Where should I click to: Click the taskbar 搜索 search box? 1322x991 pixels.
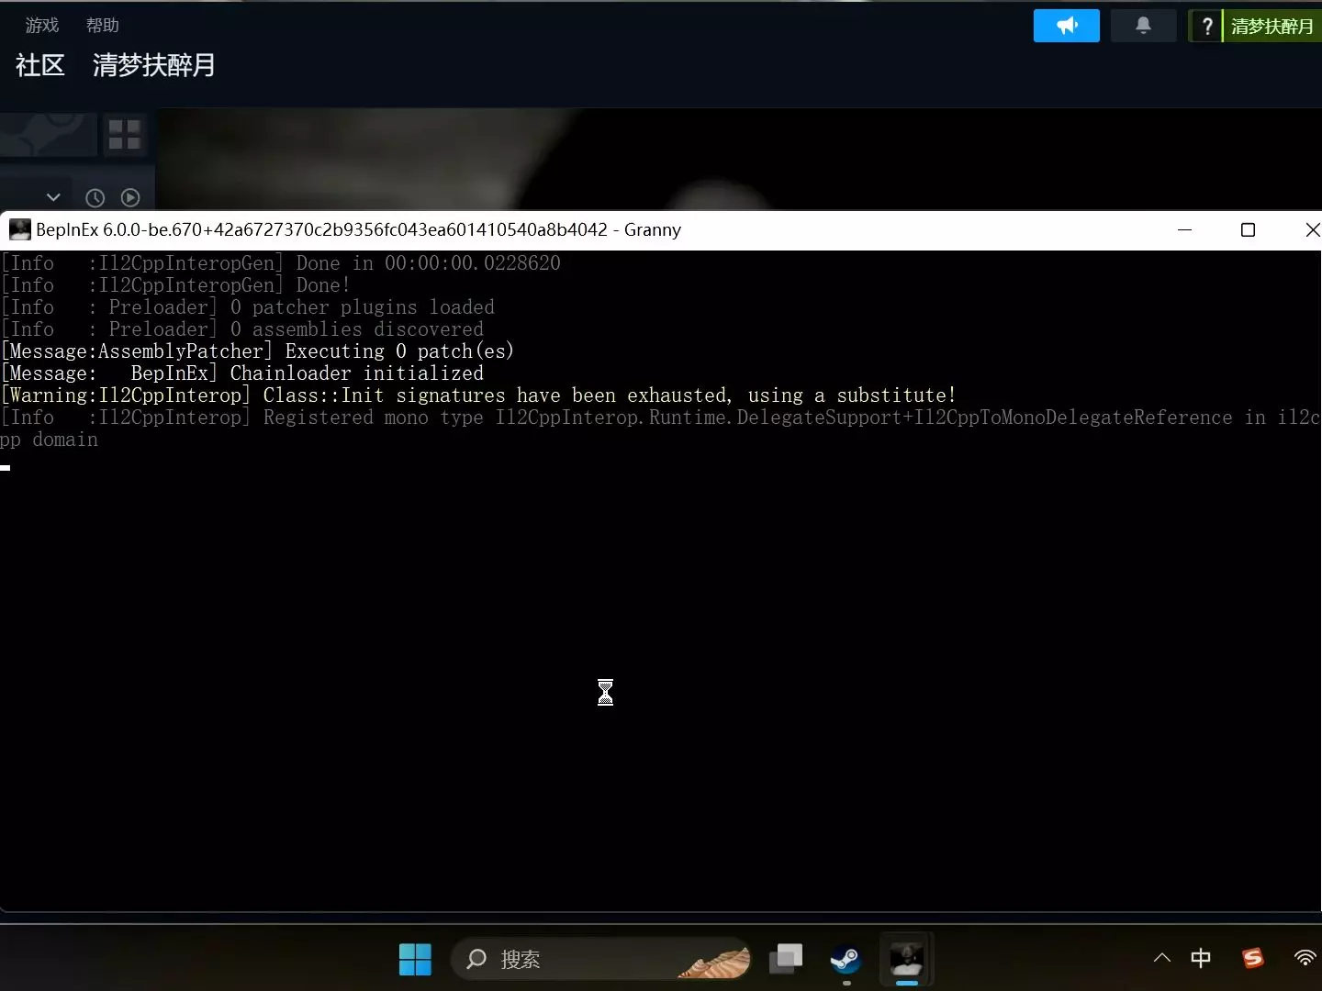[x=602, y=959]
